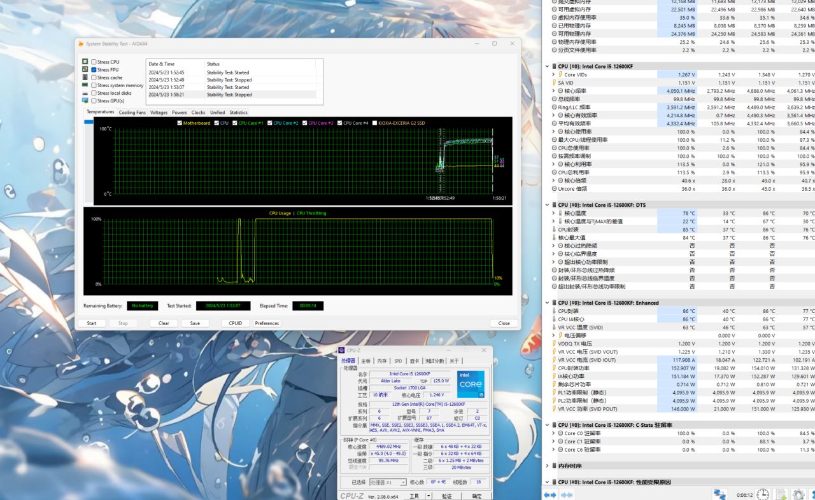
Task: Open the SPD tab in CPU-Z
Action: click(x=398, y=361)
